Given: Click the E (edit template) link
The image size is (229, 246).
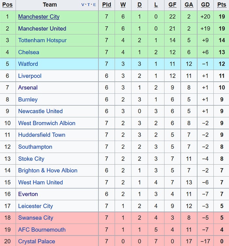Looking at the screenshot, I should coord(95,5).
